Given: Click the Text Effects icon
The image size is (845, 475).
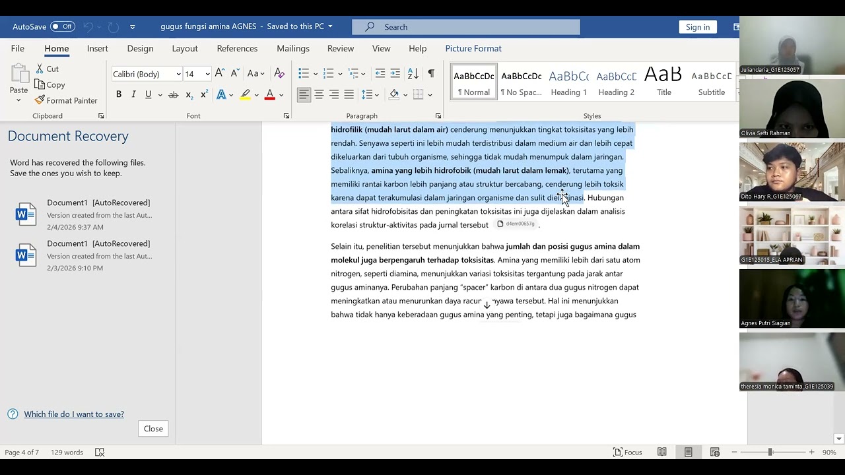Looking at the screenshot, I should [x=221, y=94].
